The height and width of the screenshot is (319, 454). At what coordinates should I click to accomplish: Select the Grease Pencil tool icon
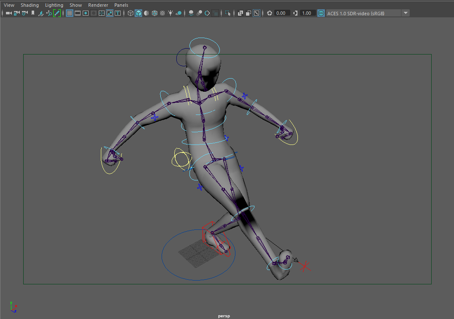[x=57, y=13]
